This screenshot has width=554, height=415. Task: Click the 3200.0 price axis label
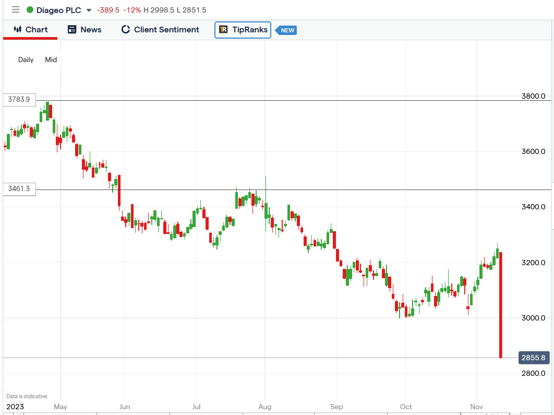pyautogui.click(x=533, y=263)
